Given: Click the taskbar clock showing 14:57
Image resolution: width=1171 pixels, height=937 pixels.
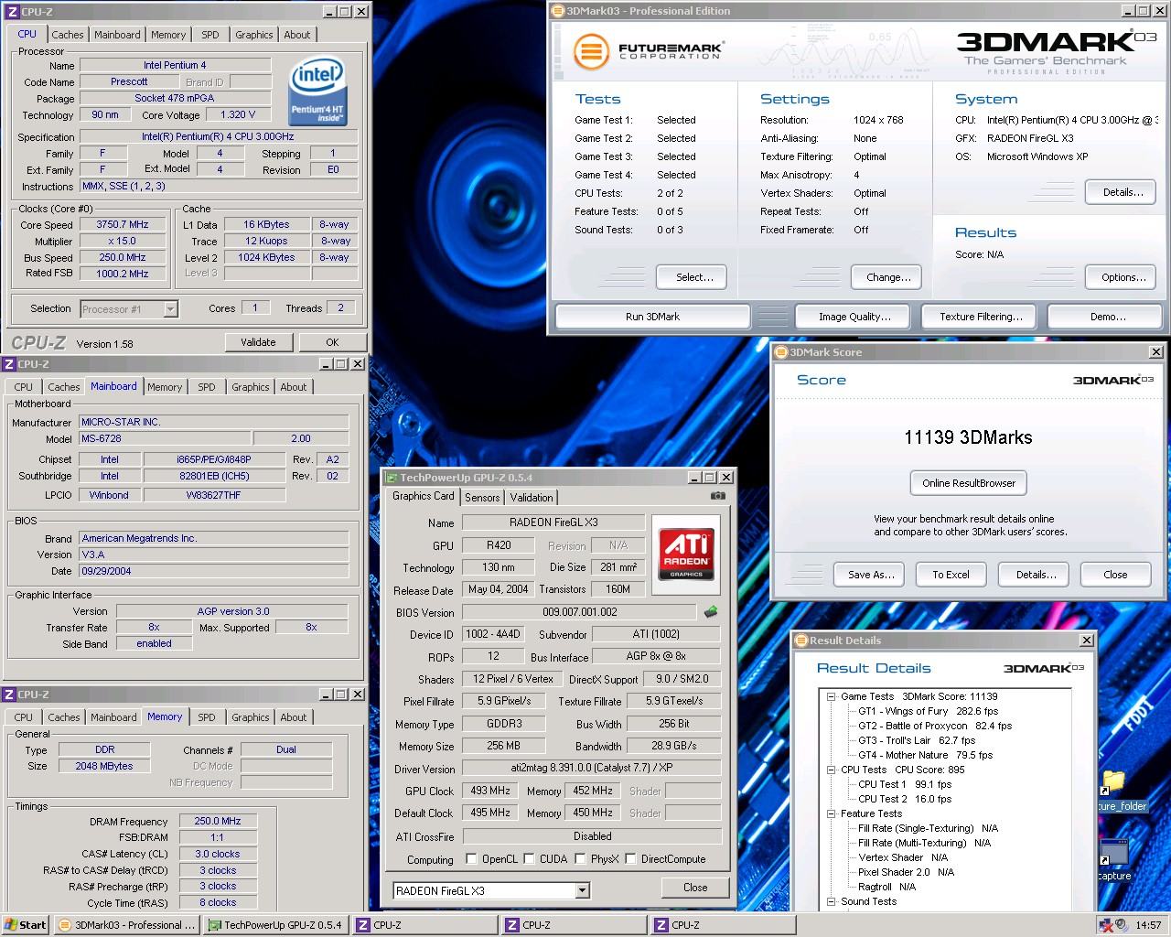Looking at the screenshot, I should [x=1148, y=925].
